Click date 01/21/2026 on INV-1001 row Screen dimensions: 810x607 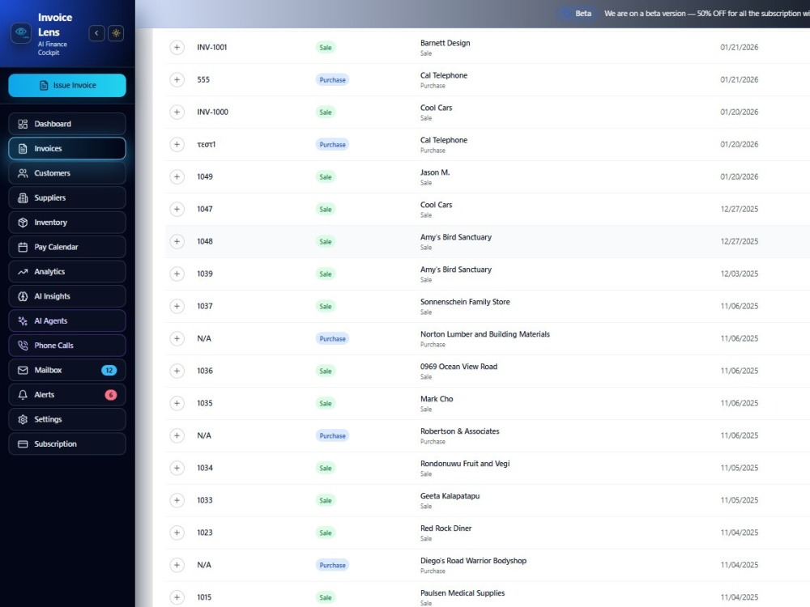click(740, 48)
